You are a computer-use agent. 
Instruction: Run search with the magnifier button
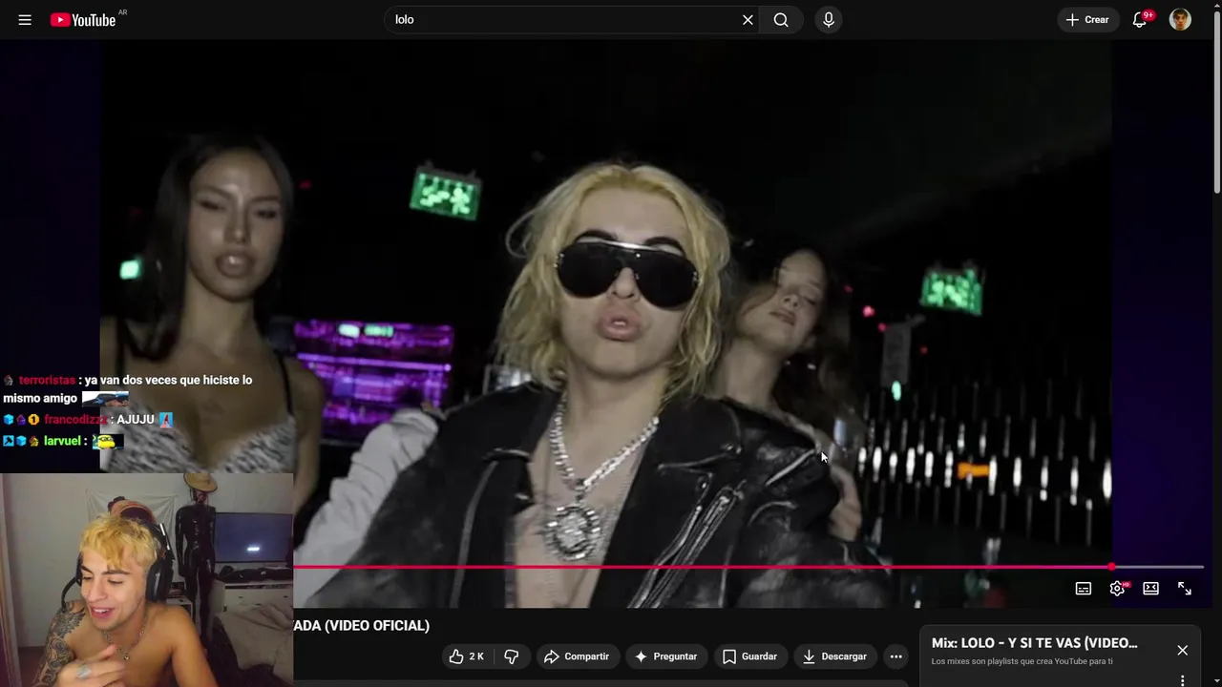781,20
